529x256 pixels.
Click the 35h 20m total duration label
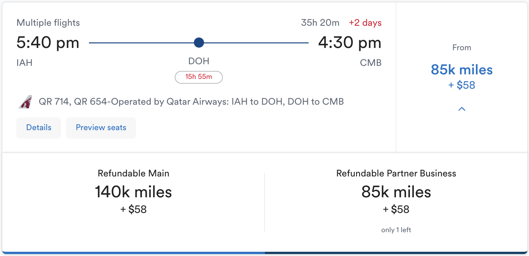320,23
